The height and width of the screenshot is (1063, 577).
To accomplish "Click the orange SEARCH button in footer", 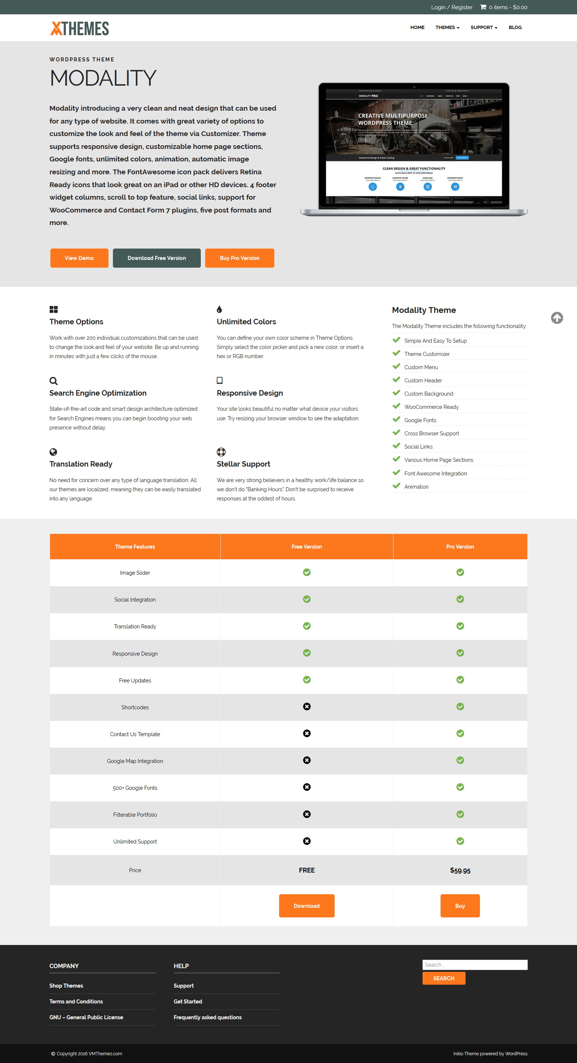I will click(x=444, y=978).
